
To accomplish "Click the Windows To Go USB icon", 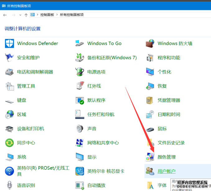I will 80,43.
